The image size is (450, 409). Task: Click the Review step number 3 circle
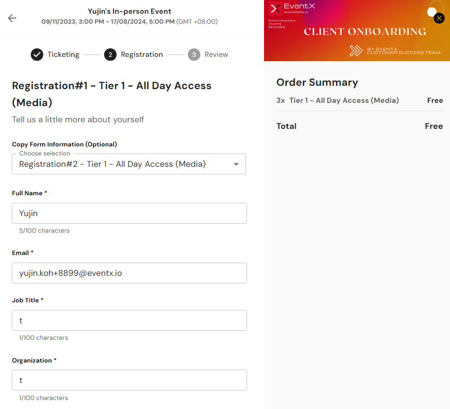point(194,55)
